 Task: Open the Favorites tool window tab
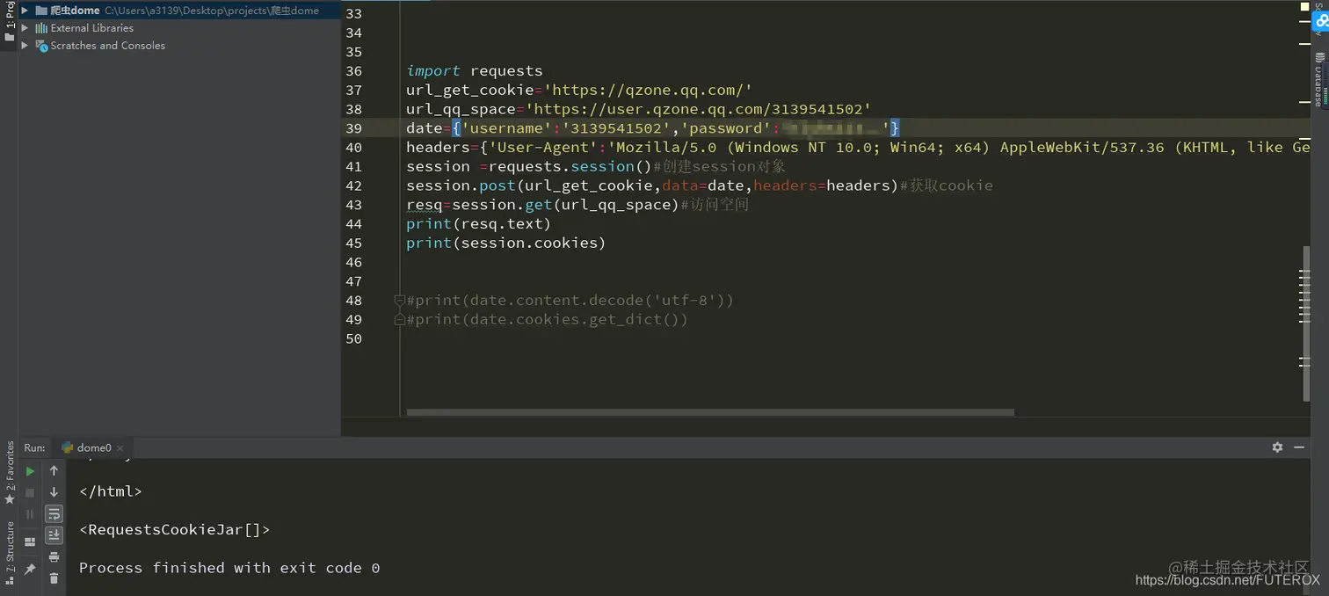click(x=10, y=473)
